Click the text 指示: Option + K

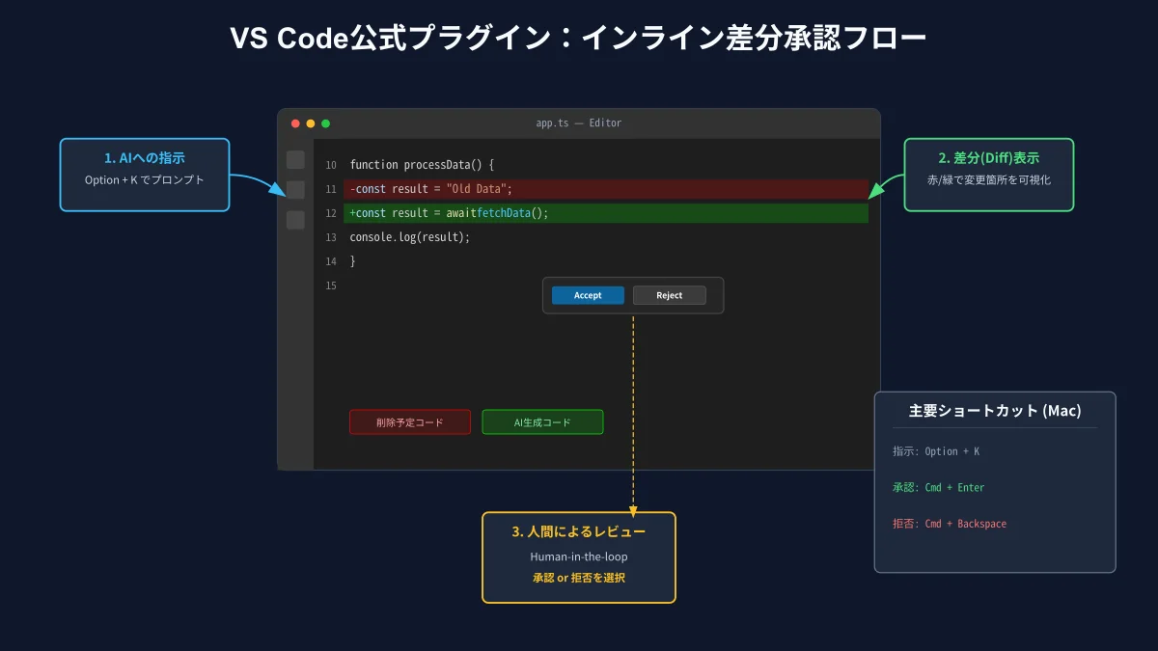pyautogui.click(x=936, y=451)
